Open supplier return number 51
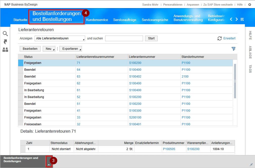 [x=78, y=104]
